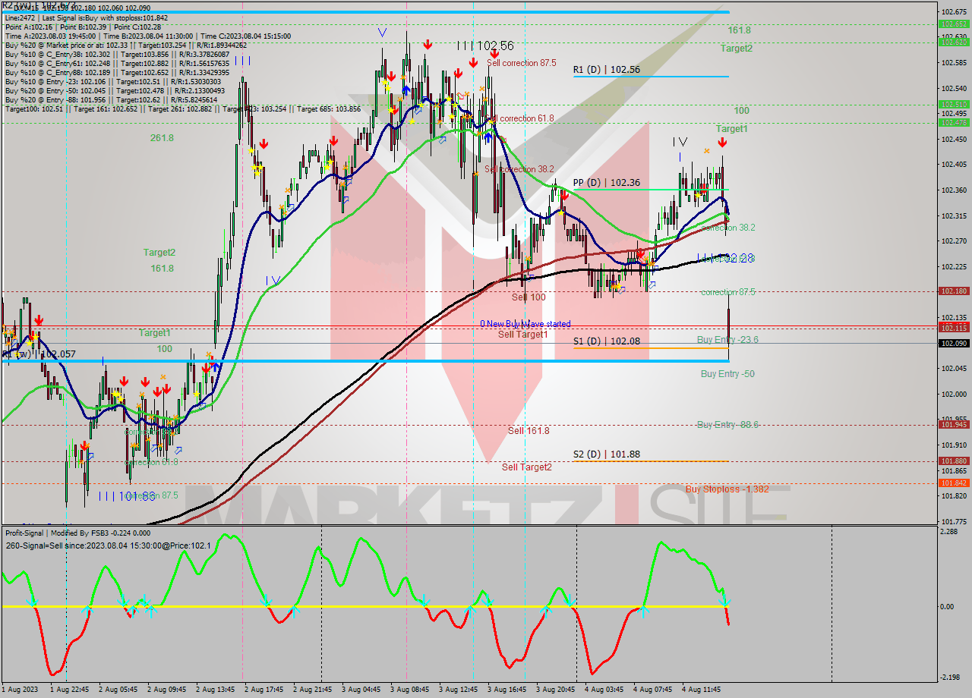Click the '3 Aug 16:45' time label
Screen dimensions: 972x698
click(x=507, y=690)
